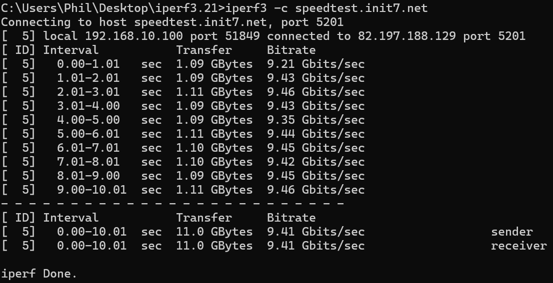Screen dimensions: 553x283
Task: Click the 9.00-10.01 interval row
Action: (183, 190)
